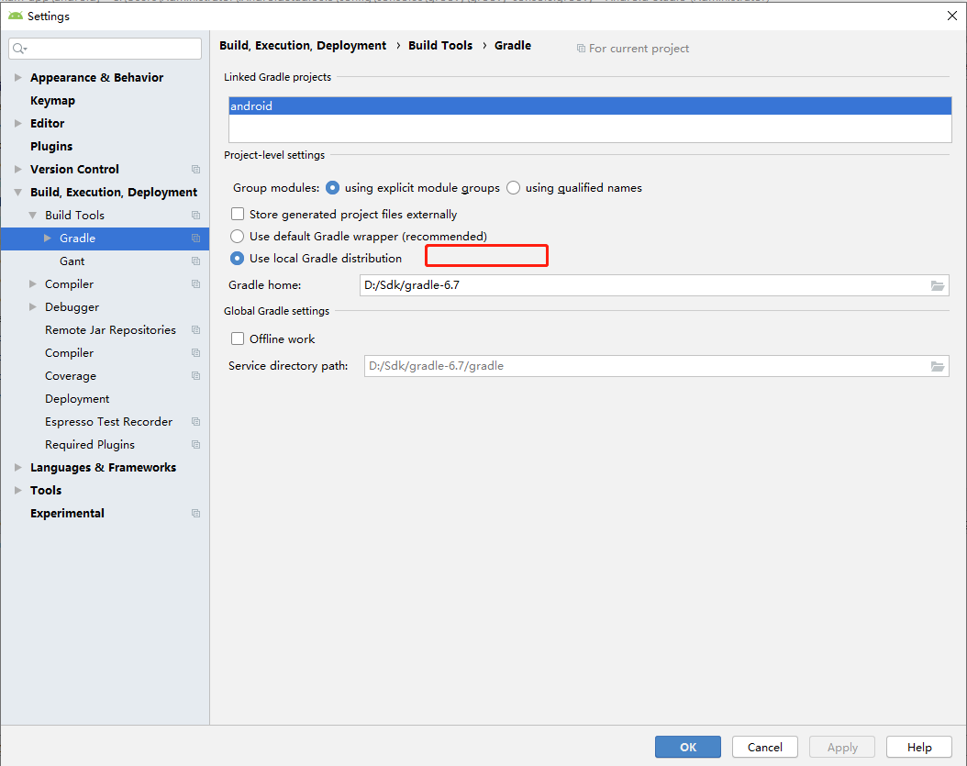Viewport: 967px width, 766px height.
Task: Expand the Appearance & Behavior section
Action: (x=17, y=77)
